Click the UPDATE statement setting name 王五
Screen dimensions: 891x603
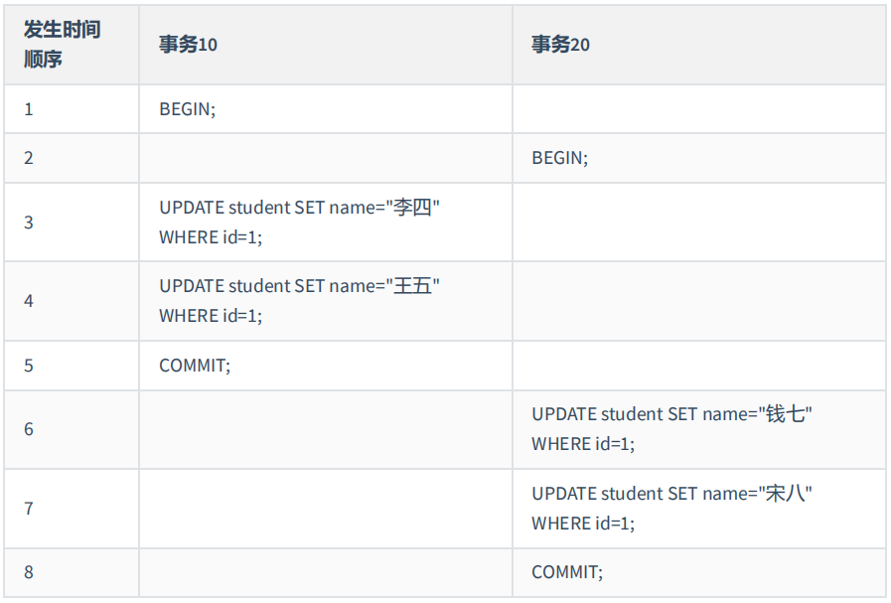299,301
